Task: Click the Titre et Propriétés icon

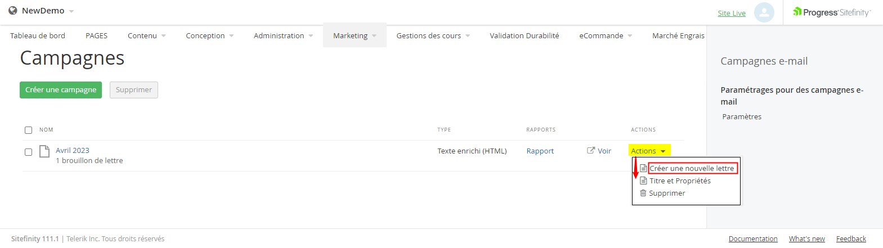Action: click(643, 181)
